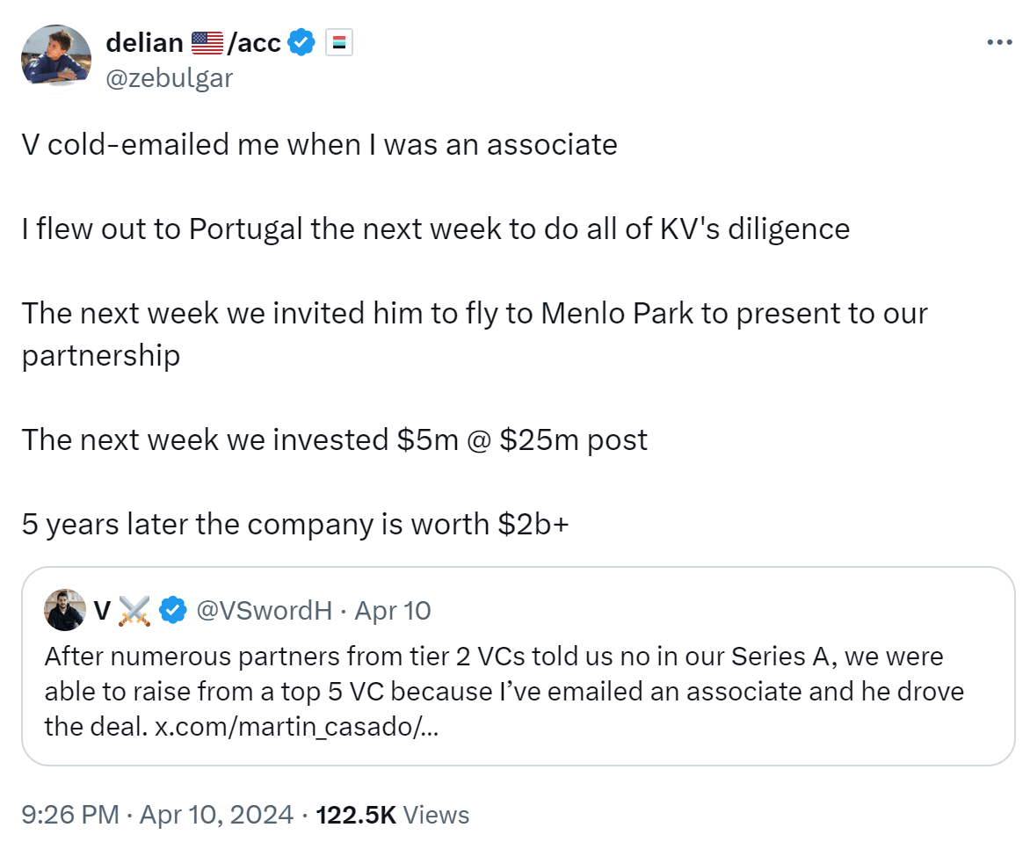1030x842 pixels.
Task: Click the line "the company is worth $2b+"
Action: [295, 524]
